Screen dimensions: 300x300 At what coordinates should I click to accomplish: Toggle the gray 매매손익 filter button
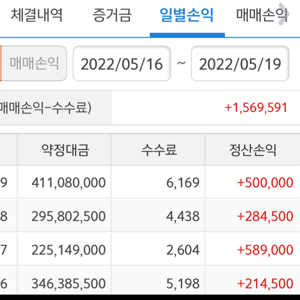click(x=34, y=63)
